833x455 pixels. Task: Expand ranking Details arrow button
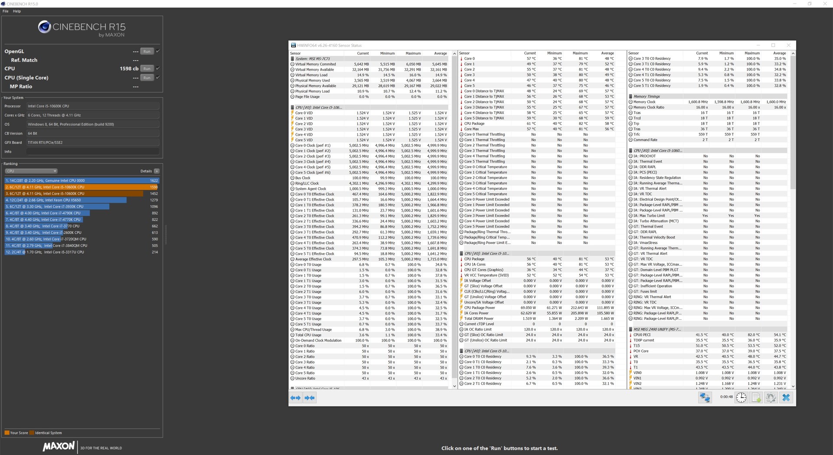(157, 171)
